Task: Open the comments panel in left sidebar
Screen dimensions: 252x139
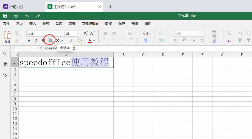Action: pyautogui.click(x=5, y=64)
